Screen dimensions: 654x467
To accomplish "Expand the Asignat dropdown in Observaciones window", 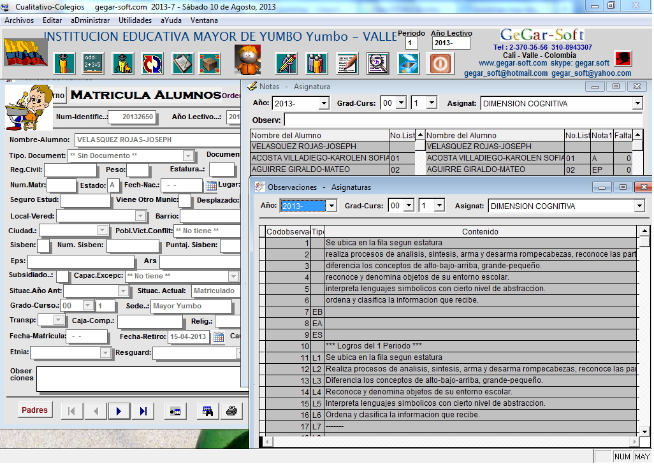I will [x=639, y=206].
